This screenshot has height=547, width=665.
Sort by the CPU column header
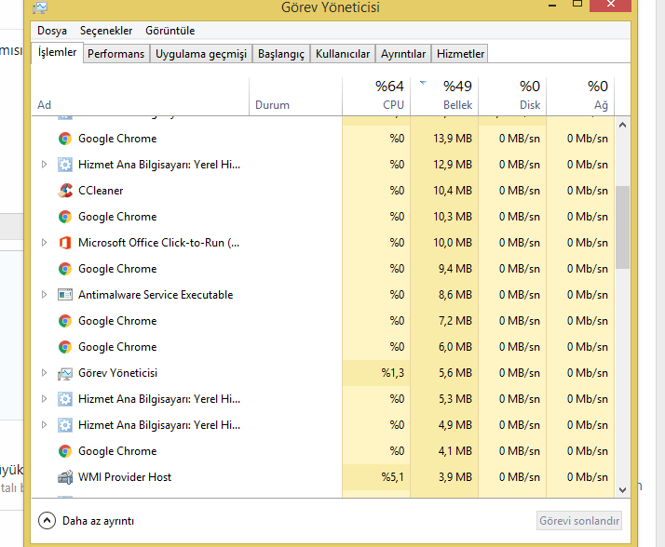[376, 97]
